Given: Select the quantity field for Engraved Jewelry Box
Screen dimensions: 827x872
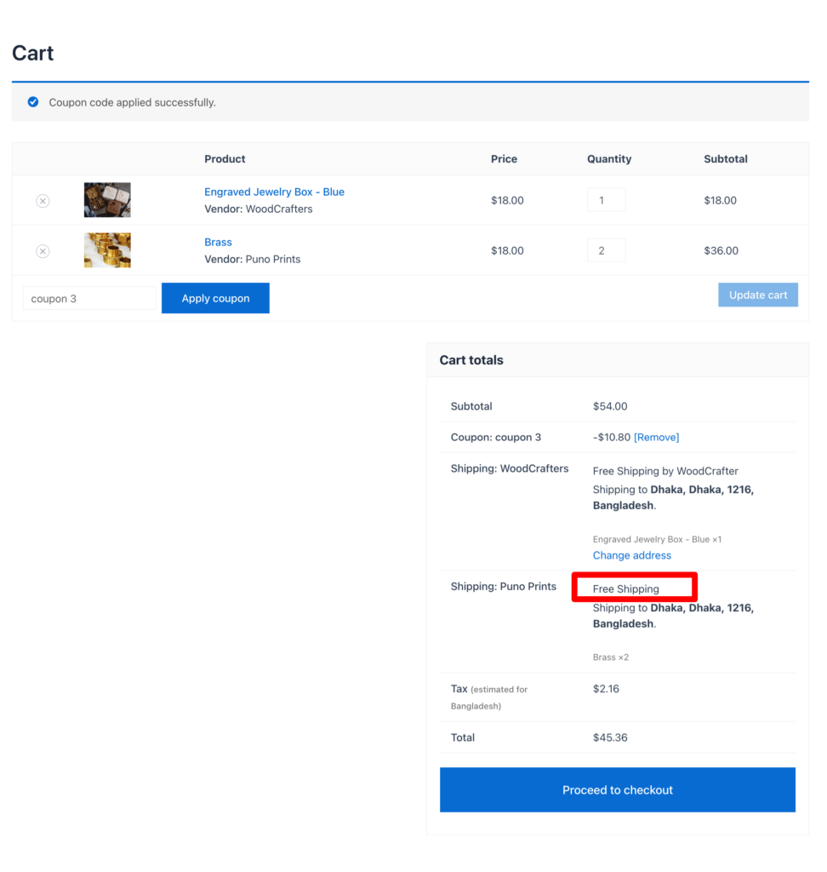Looking at the screenshot, I should tap(606, 199).
